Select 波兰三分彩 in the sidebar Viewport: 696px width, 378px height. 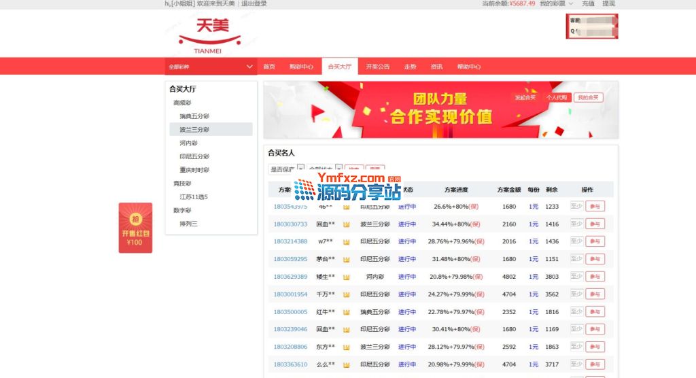(x=194, y=130)
